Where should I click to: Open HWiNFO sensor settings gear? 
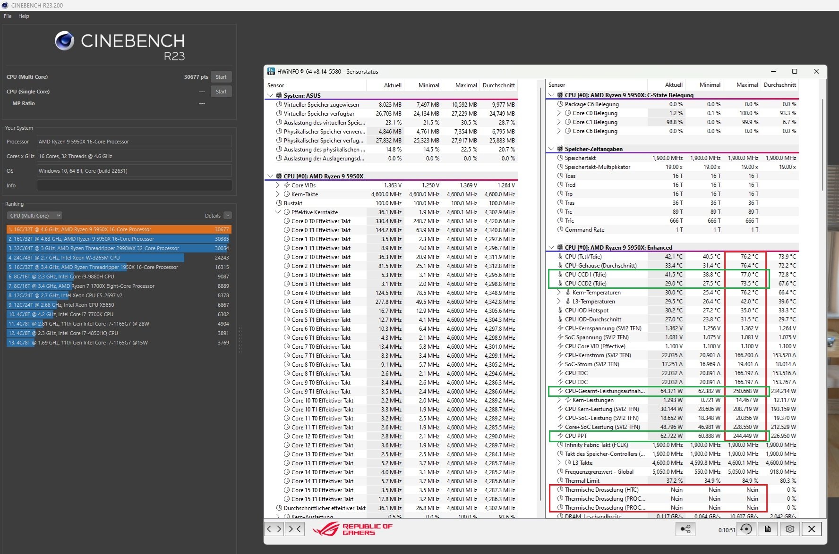[790, 529]
